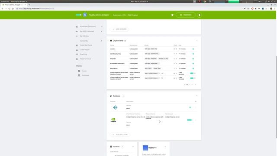277x156 pixels.
Task: Click progress bar of first nvidia-inference-server deployment
Action: coord(193,73)
